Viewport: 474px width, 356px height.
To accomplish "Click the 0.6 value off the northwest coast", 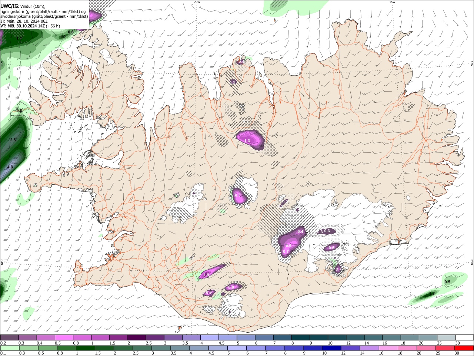I will (x=19, y=111).
